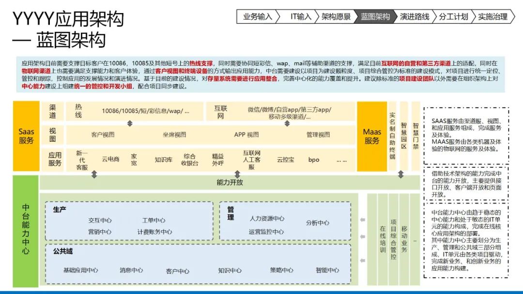
Task: Click the 能力开放 bar
Action: (x=230, y=182)
